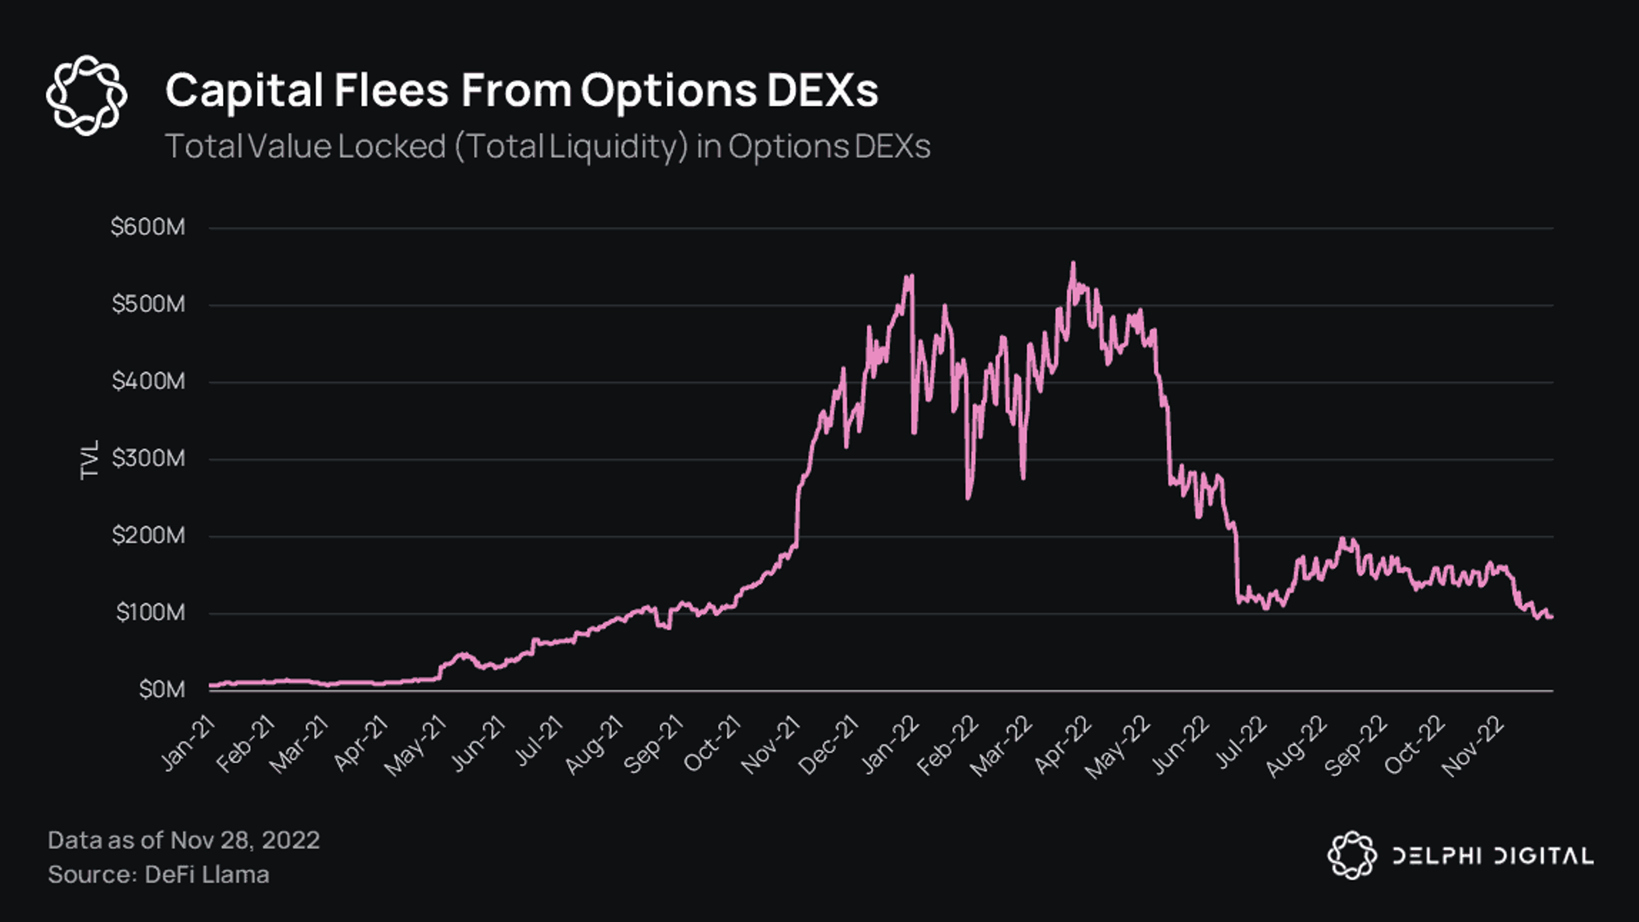This screenshot has height=922, width=1639.
Task: Click the subtitle about Total Value Locked
Action: tap(547, 147)
